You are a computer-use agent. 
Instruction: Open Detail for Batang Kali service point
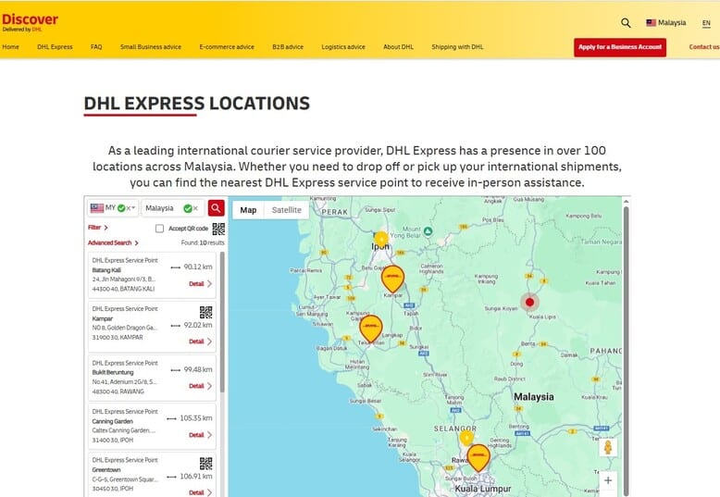pyautogui.click(x=200, y=284)
